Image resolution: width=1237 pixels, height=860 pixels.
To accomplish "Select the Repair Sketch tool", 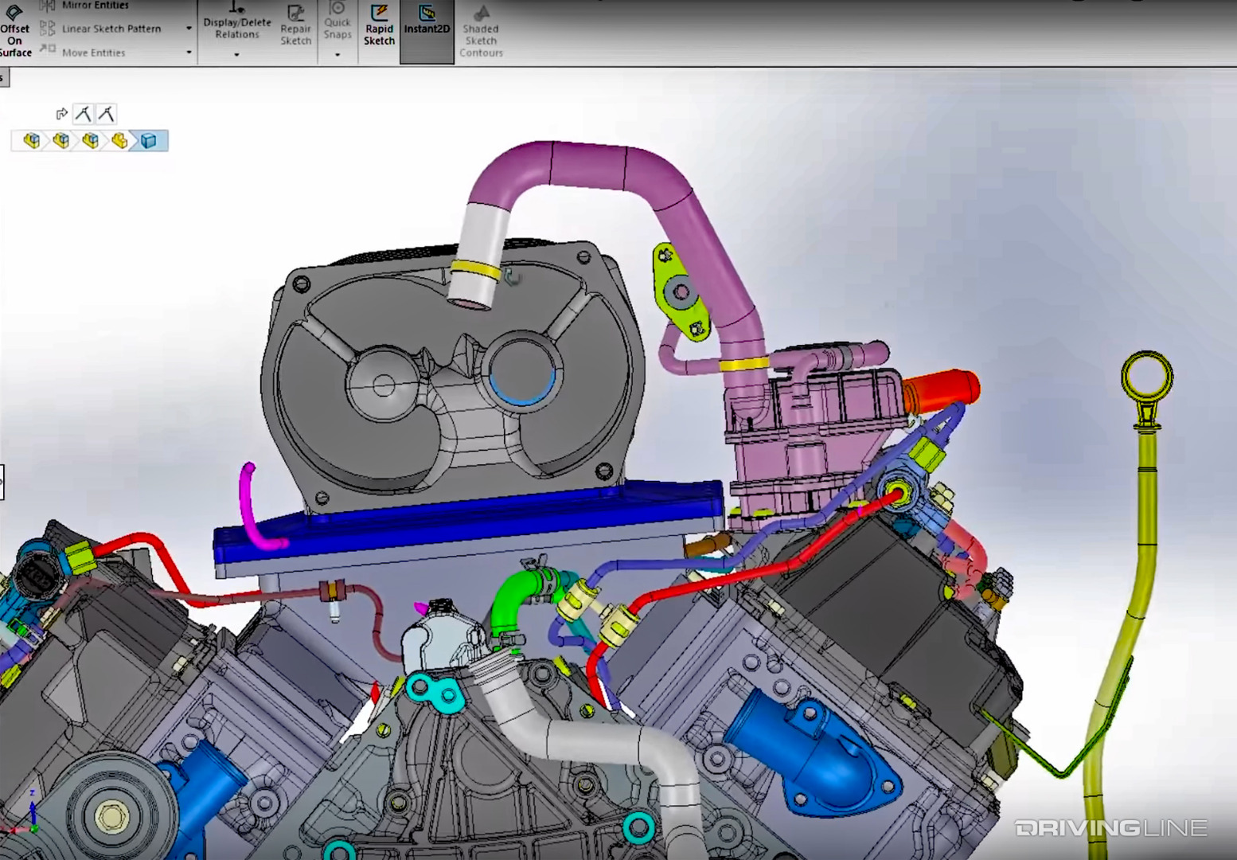I will [x=295, y=28].
